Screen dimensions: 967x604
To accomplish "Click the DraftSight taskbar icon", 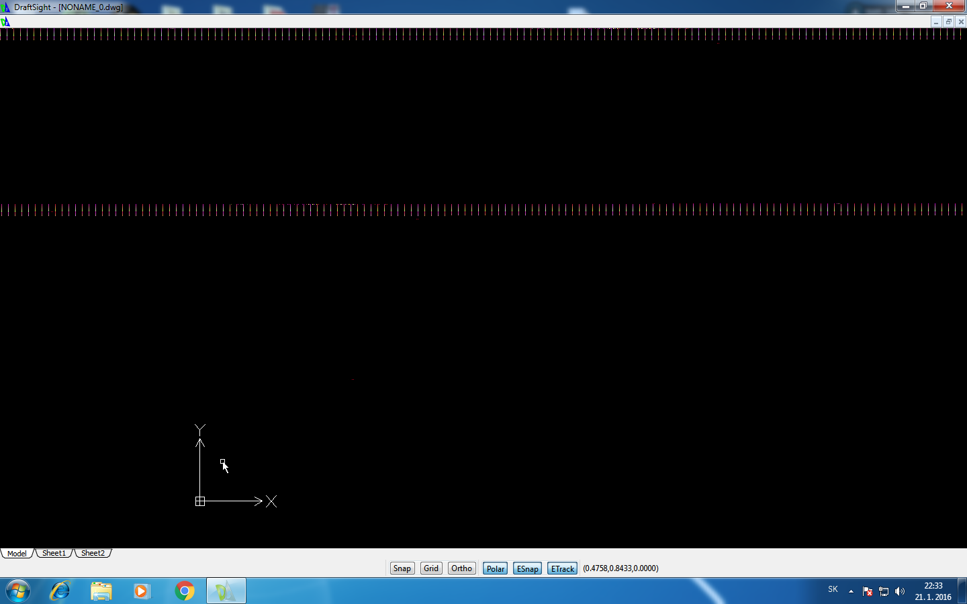I will 226,591.
